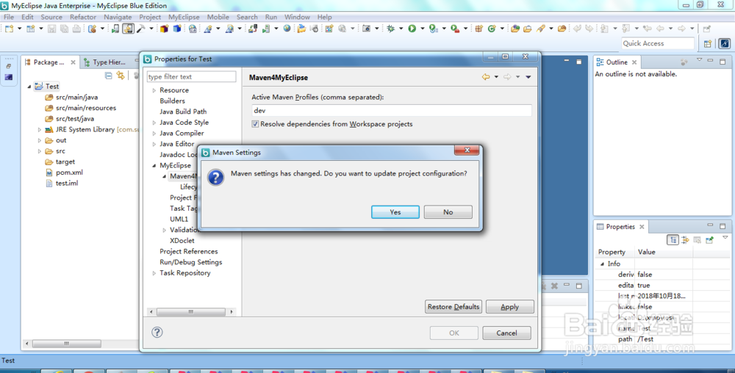Expand the out folder node
The image size is (735, 373).
40,140
